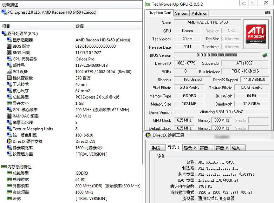Image resolution: width=274 pixels, height=203 pixels.
Task: Select the 113-C2640300-013 part number value
Action: (x=92, y=66)
